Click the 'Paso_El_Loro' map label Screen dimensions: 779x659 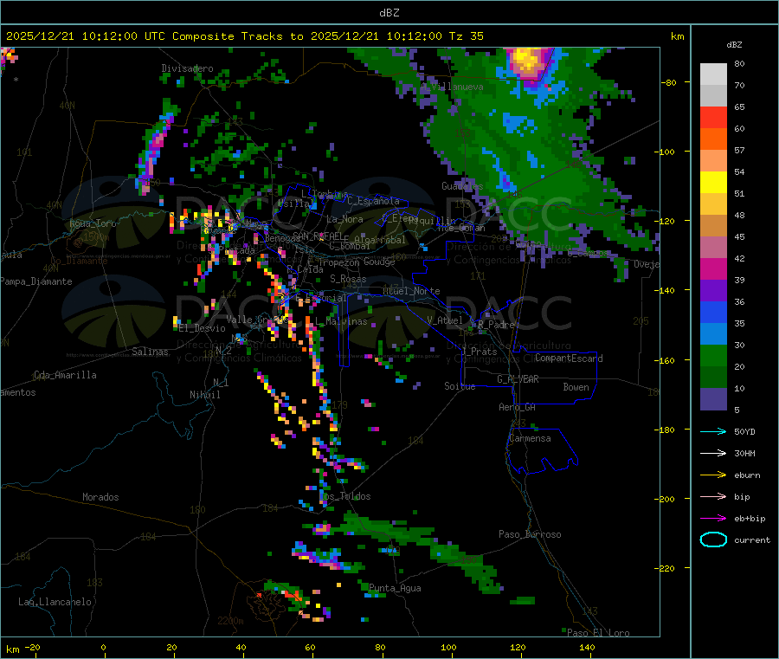(x=598, y=633)
